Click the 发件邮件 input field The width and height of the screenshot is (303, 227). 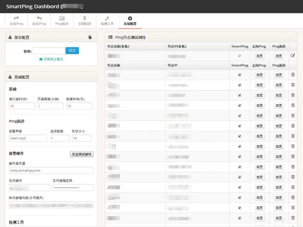[x=29, y=187]
